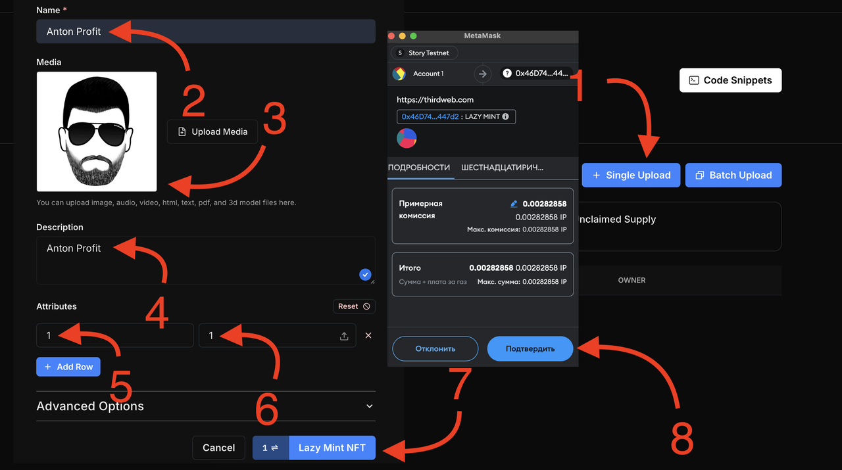Image resolution: width=842 pixels, height=470 pixels.
Task: Open the amount selector next to Lazy Mint NFT
Action: point(270,448)
